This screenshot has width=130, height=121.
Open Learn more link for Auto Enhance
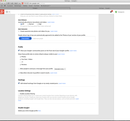pos(51,22)
